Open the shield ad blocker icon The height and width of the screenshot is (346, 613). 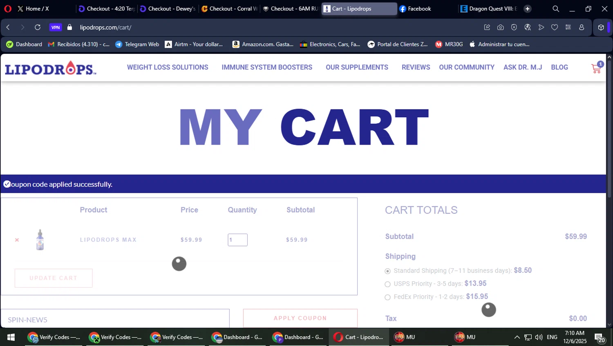[x=514, y=27]
